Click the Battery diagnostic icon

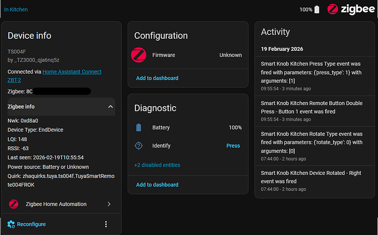click(x=139, y=127)
